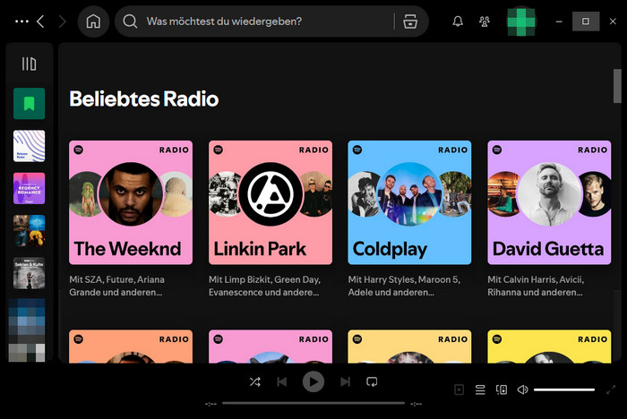Open the four-image collage playlist in sidebar

pos(30,231)
